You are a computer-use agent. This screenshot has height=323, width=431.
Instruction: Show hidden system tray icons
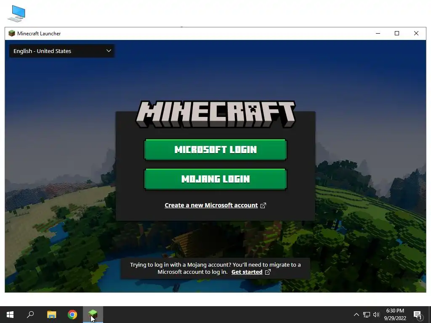point(356,315)
